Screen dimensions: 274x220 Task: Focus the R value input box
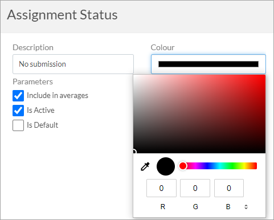pos(161,188)
